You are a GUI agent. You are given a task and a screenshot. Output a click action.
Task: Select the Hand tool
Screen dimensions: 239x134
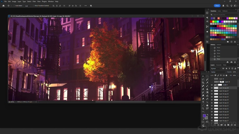(207, 105)
